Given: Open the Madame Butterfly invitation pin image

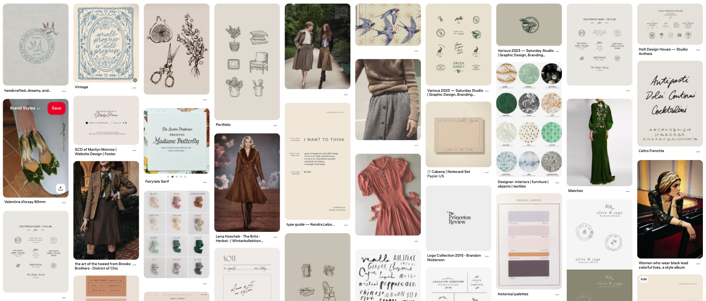Looking at the screenshot, I should click(176, 140).
